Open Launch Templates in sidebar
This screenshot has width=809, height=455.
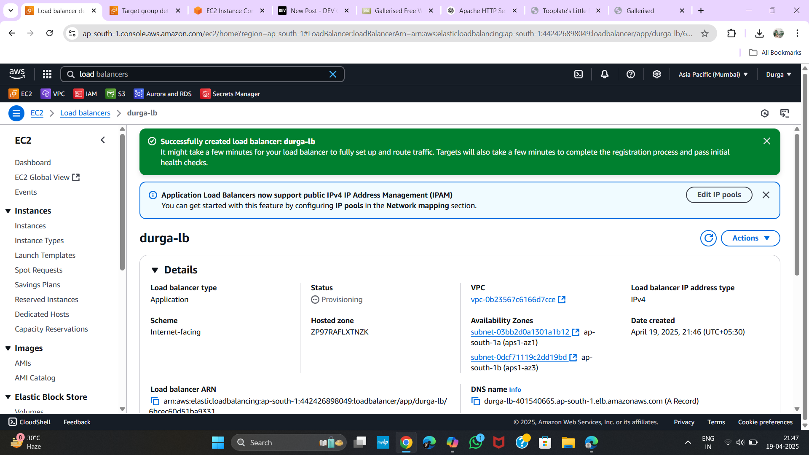[45, 255]
